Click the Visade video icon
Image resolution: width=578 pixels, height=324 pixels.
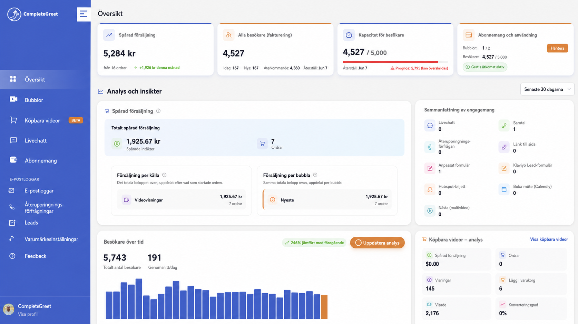pos(429,304)
